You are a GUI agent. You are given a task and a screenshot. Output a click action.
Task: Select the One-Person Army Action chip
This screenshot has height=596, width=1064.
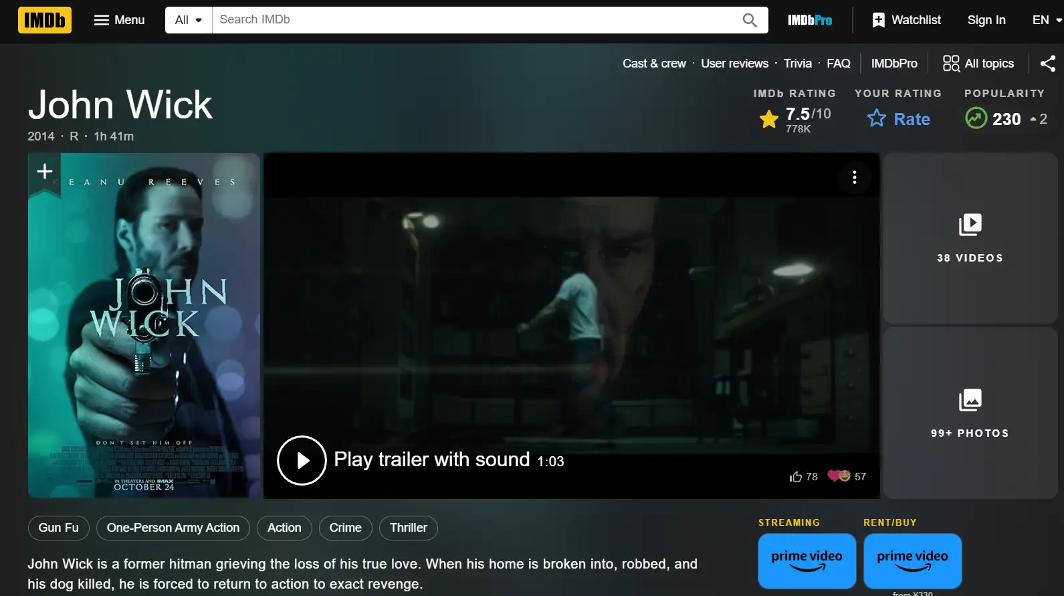click(x=173, y=528)
